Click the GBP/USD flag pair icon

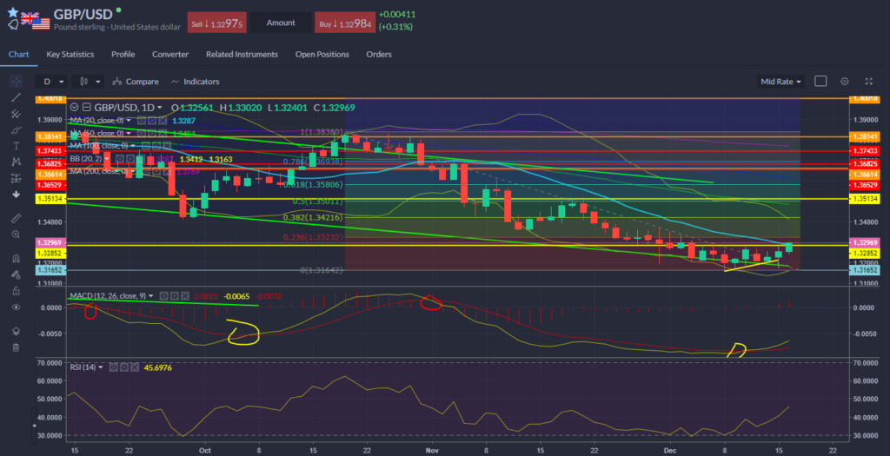(35, 19)
